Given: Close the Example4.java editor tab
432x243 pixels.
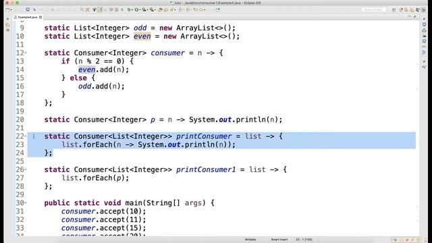Looking at the screenshot, I should [x=40, y=17].
